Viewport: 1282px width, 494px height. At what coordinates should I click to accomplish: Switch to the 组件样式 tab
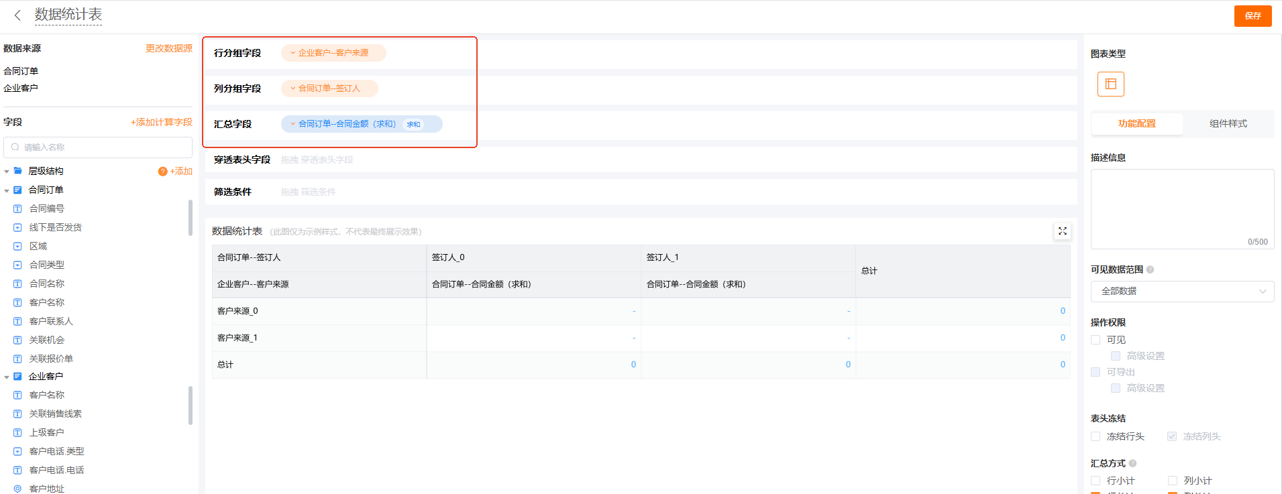click(x=1228, y=123)
